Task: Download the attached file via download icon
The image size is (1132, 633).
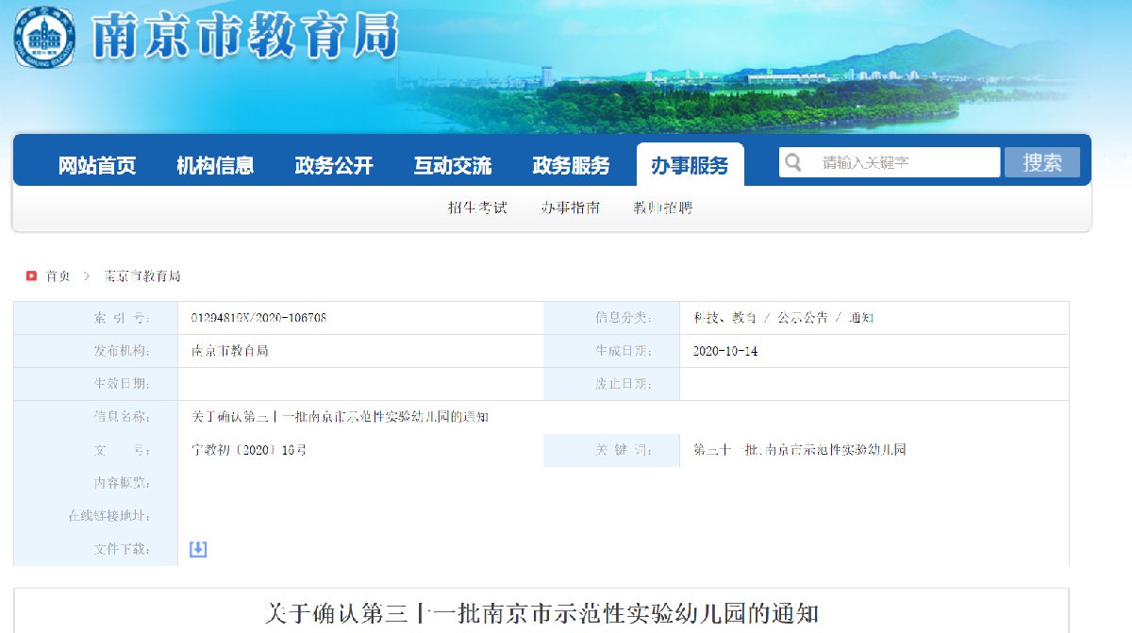Action: click(x=198, y=549)
